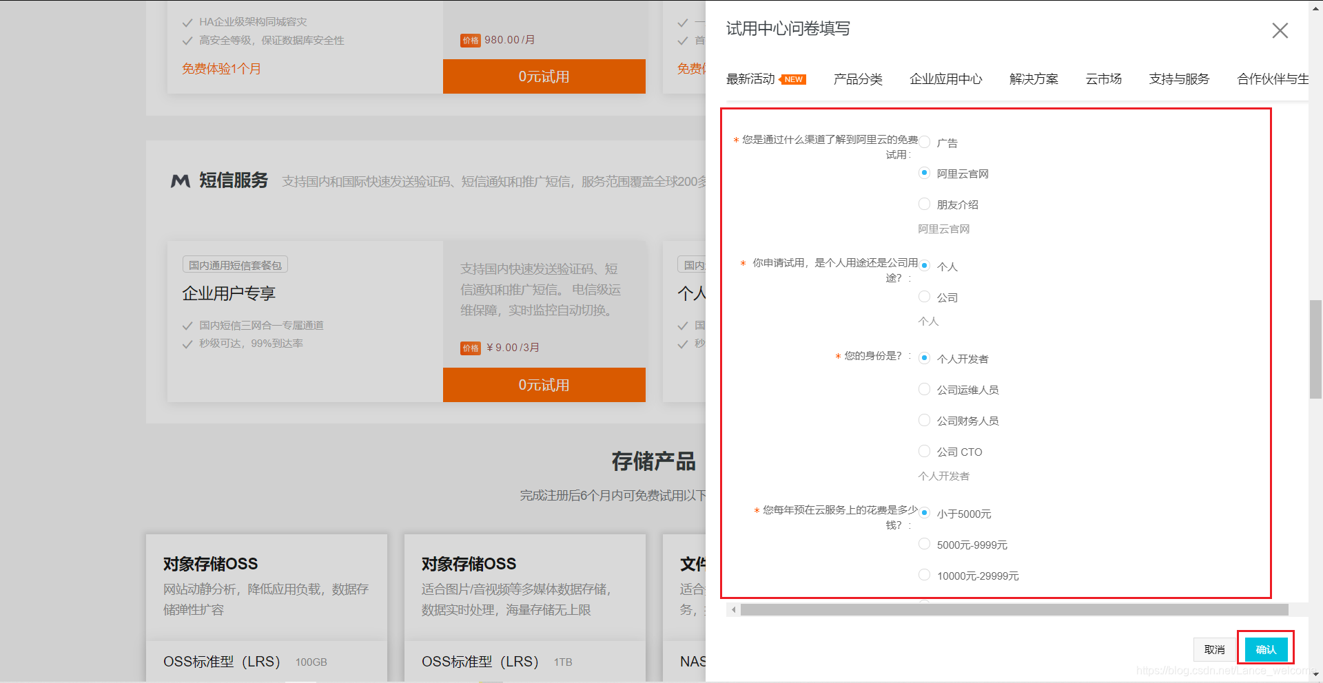Click checkmark beside 国内短信三网合一专属通道
The height and width of the screenshot is (683, 1323).
click(187, 326)
